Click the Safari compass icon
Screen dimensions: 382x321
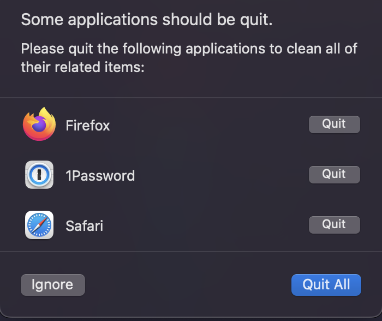(x=39, y=225)
